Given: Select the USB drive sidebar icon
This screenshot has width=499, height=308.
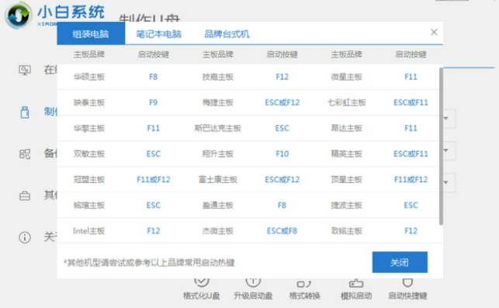Looking at the screenshot, I should click(x=25, y=112).
